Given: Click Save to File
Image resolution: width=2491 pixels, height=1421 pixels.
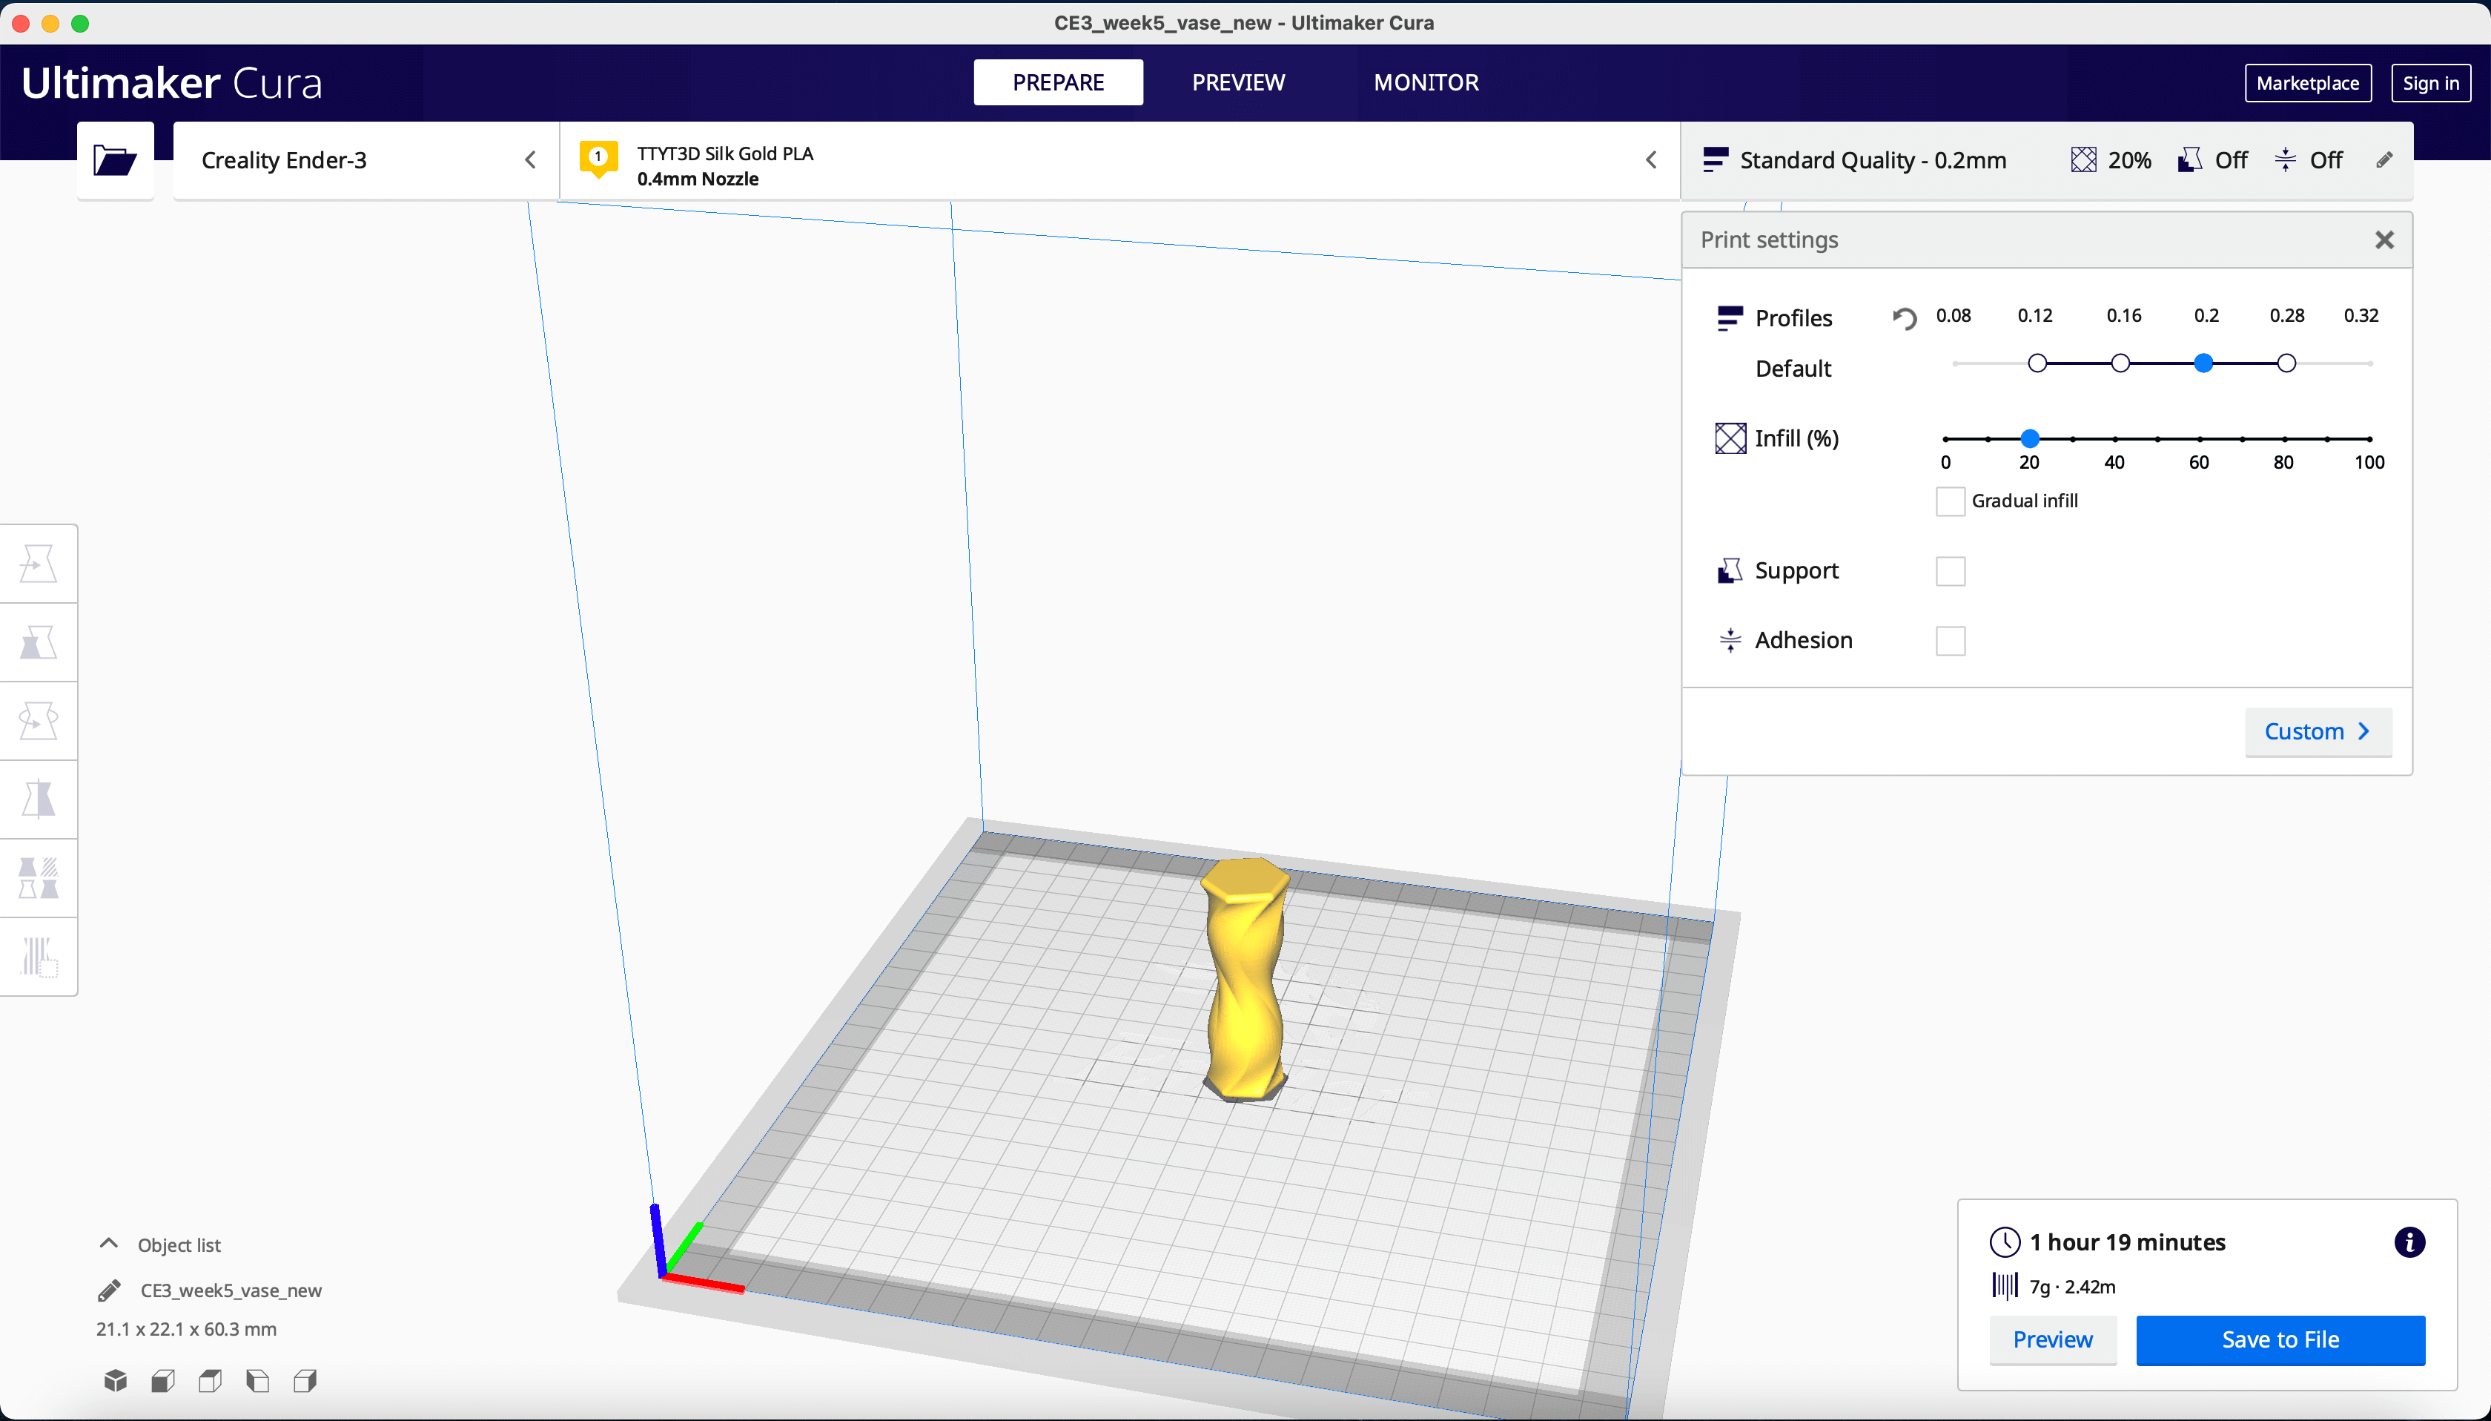Looking at the screenshot, I should pos(2280,1339).
